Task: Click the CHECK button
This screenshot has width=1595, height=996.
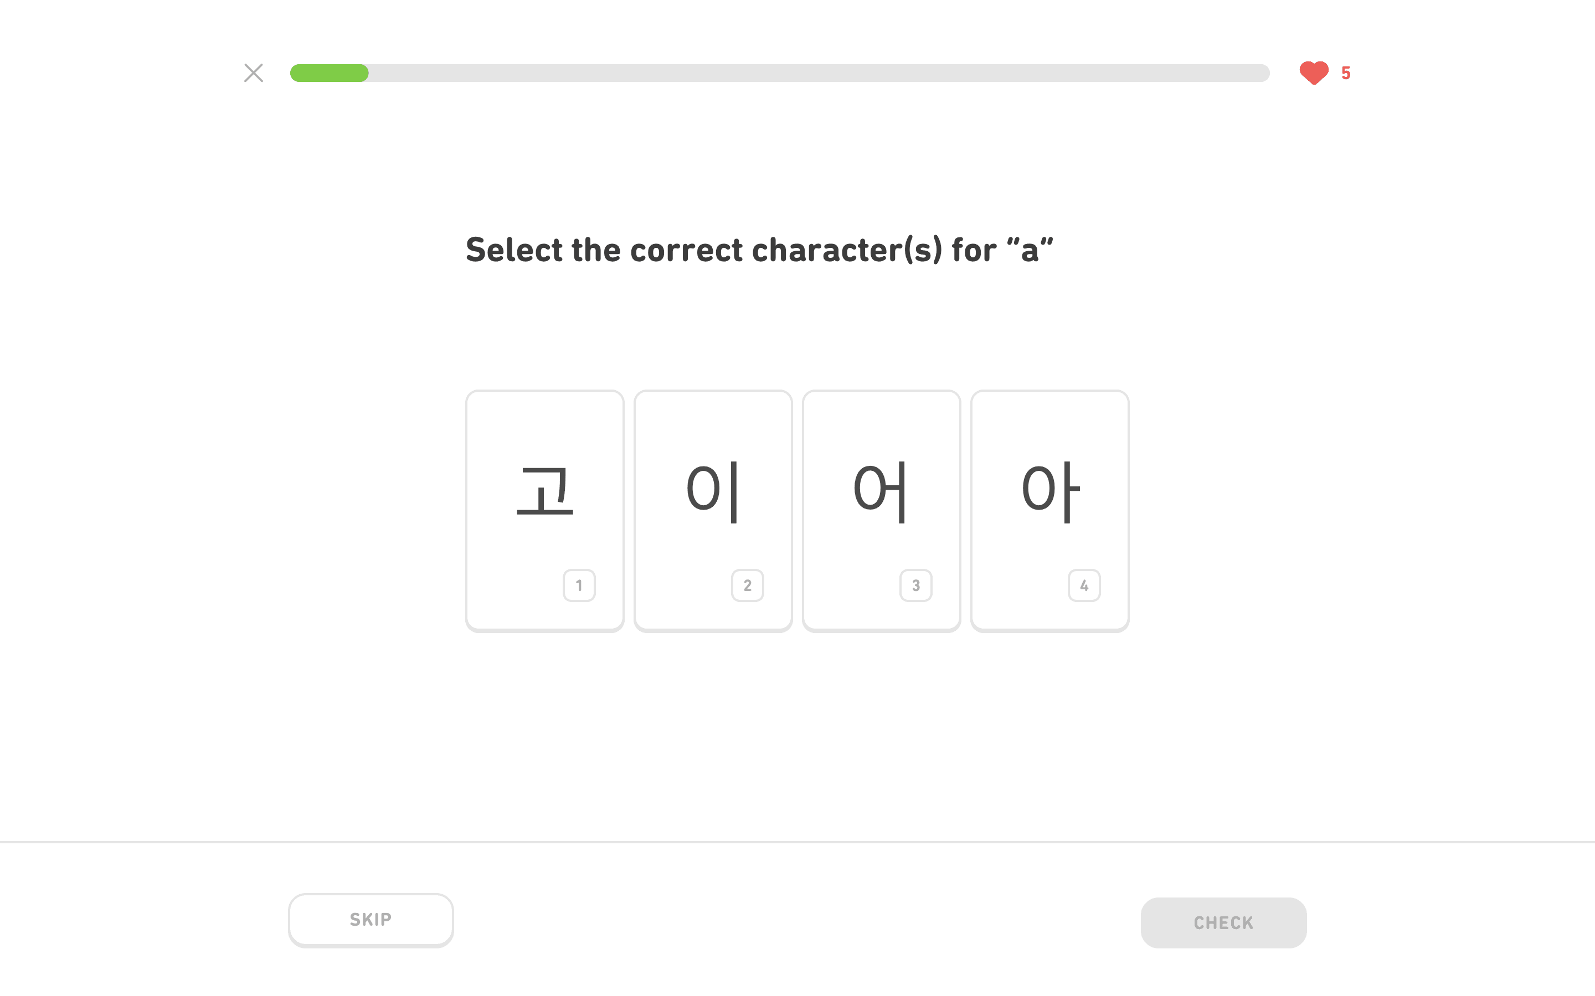Action: point(1223,922)
